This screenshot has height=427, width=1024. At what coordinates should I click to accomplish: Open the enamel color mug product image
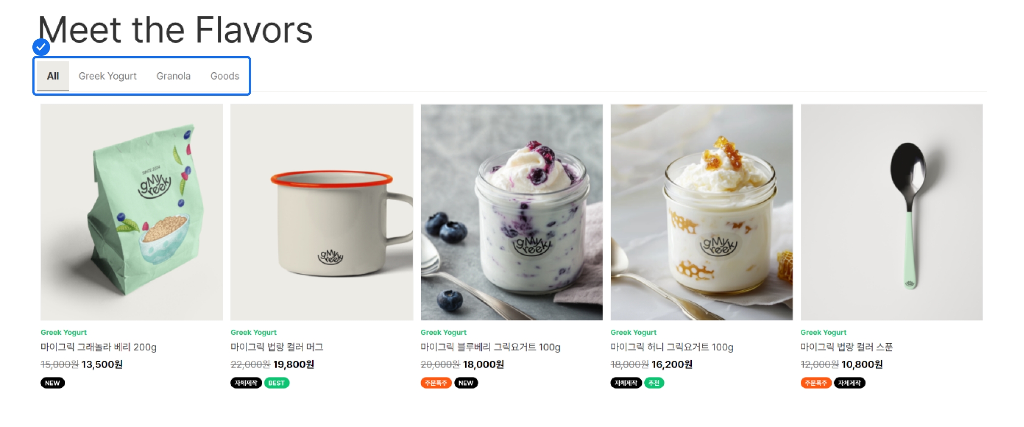click(322, 212)
